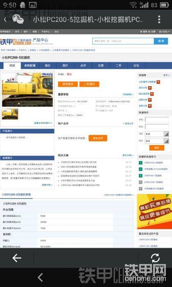This screenshot has width=172, height=287.
Task: Tap the back chevron beside WeChat logo
Action: point(5,19)
